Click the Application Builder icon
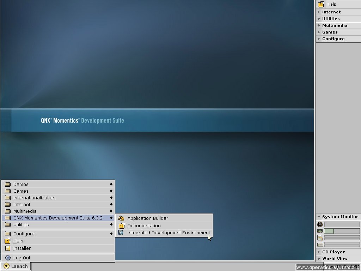Image resolution: width=361 pixels, height=271 pixels. pos(121,218)
